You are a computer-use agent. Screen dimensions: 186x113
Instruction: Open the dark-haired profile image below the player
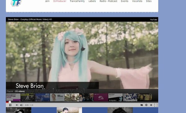[x=120, y=110]
